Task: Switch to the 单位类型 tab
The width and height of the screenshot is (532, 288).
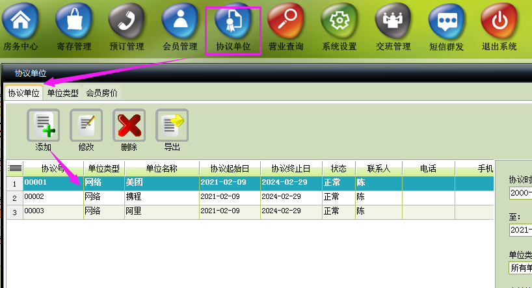Action: click(63, 93)
